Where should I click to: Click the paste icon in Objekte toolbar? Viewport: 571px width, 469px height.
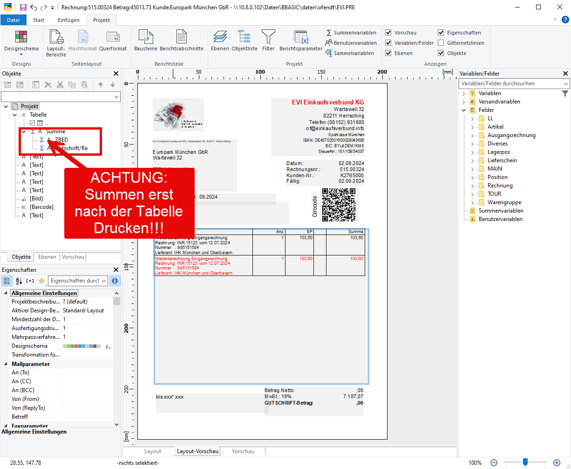(84, 85)
